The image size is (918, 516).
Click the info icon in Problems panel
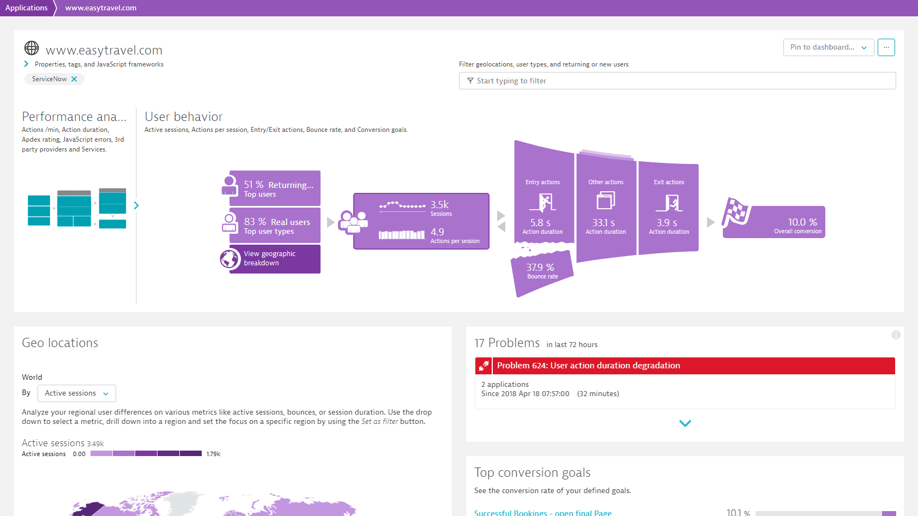(x=896, y=335)
